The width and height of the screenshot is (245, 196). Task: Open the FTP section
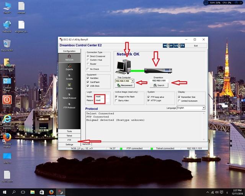click(69, 140)
